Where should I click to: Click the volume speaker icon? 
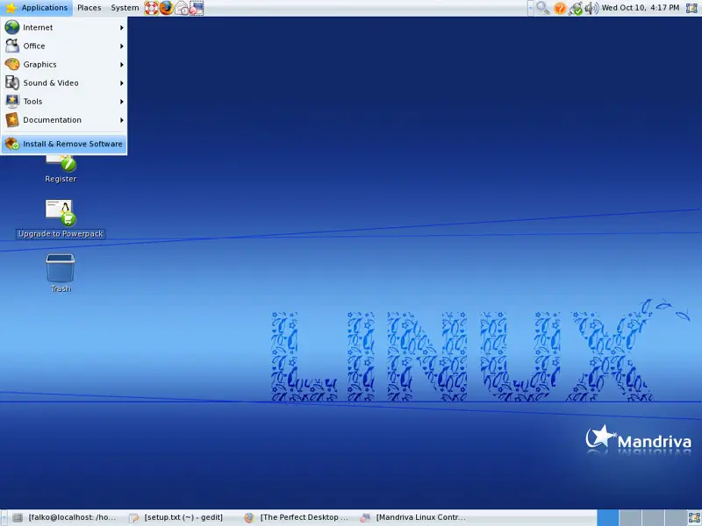pos(591,8)
